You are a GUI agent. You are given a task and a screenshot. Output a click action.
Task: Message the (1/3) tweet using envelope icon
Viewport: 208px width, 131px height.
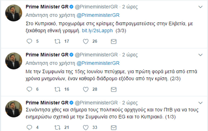pyautogui.click(x=114, y=127)
